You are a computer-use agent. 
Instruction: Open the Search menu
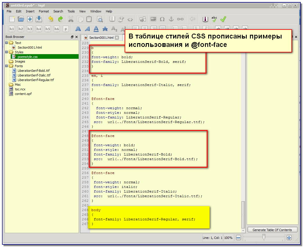pyautogui.click(x=58, y=11)
